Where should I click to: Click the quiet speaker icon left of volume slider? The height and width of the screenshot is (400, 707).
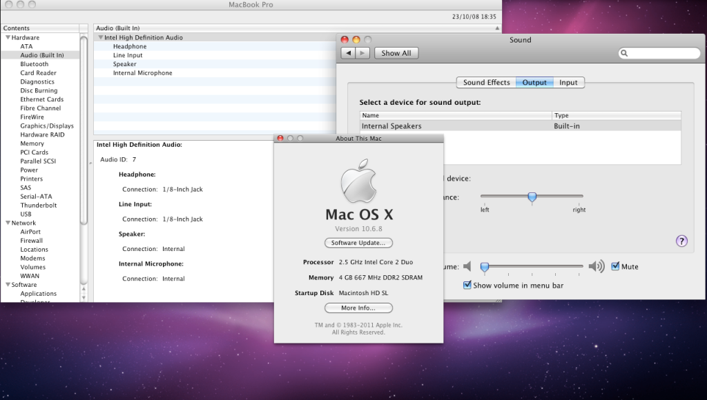point(467,266)
